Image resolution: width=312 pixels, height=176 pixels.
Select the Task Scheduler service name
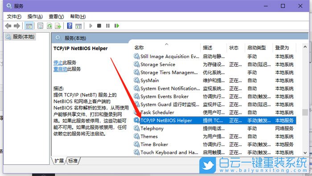157,113
